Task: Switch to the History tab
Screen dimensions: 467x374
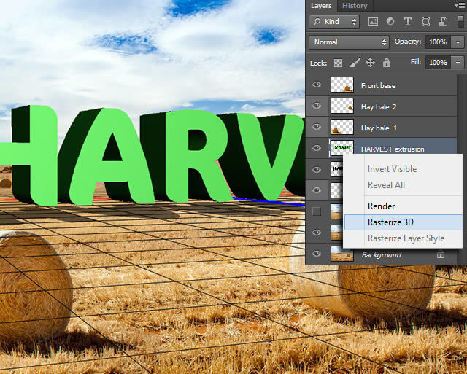Action: coord(355,6)
